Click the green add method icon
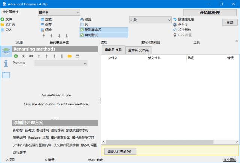This screenshot has height=163, width=240. [16, 56]
